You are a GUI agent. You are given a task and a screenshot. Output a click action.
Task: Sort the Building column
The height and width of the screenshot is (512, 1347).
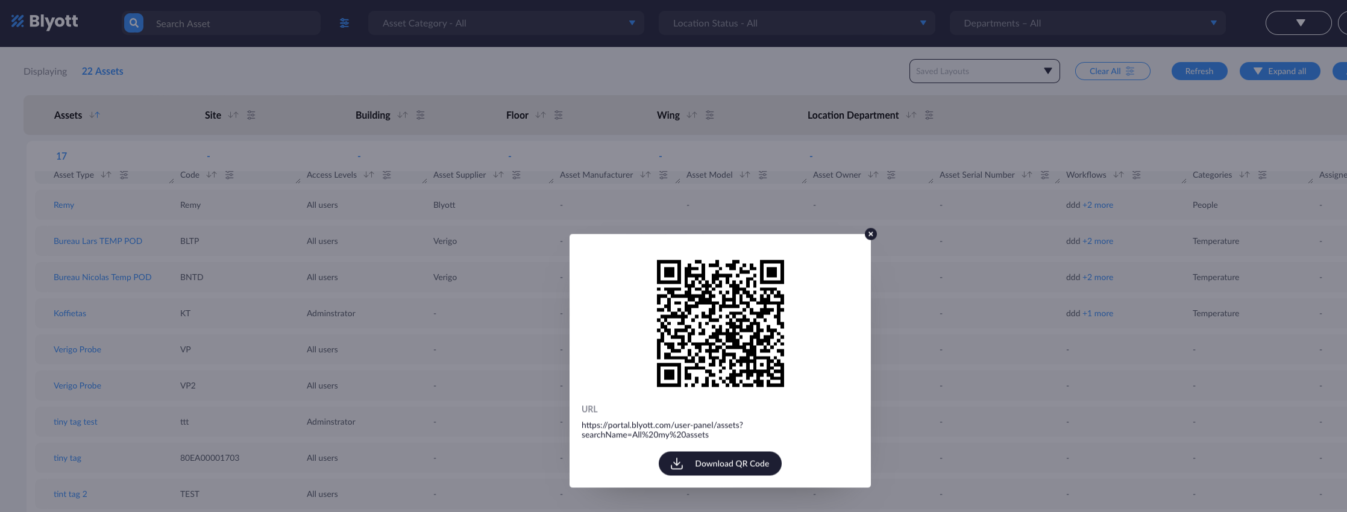403,115
